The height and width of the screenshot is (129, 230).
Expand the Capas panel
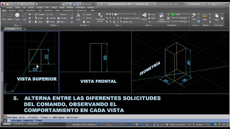tap(118, 25)
